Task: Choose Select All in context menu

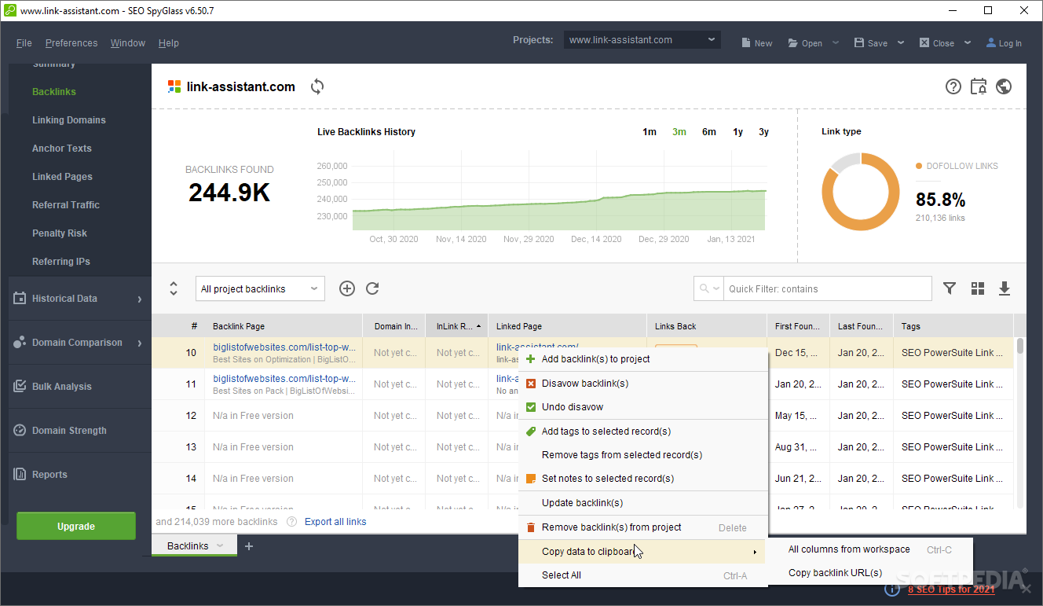Action: (643, 575)
